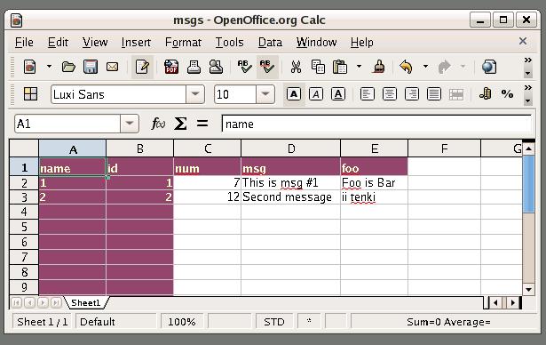Click the Print file directly icon

194,67
